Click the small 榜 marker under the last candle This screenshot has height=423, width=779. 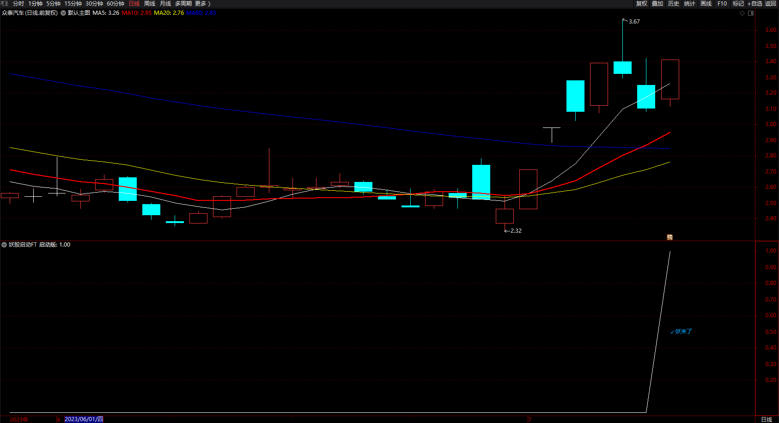click(x=669, y=237)
